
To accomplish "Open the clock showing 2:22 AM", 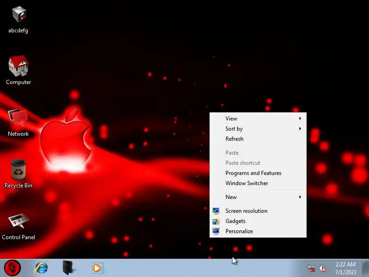I will [345, 268].
